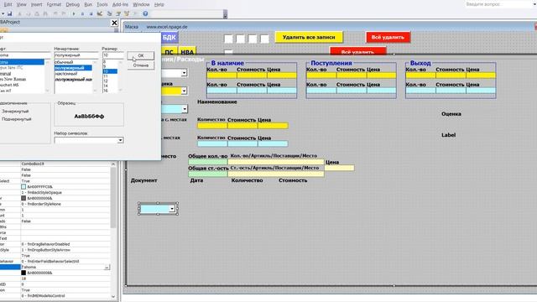
Task: Select наклонный font style
Action: click(65, 74)
